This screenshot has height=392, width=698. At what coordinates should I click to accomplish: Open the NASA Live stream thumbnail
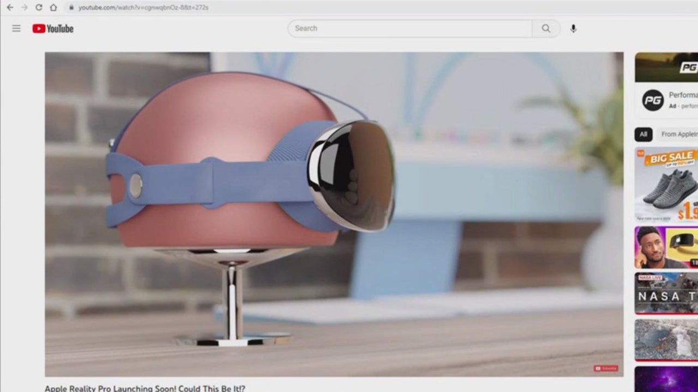click(666, 293)
